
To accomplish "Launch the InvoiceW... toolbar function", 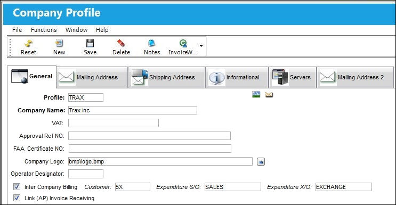I will click(x=183, y=47).
